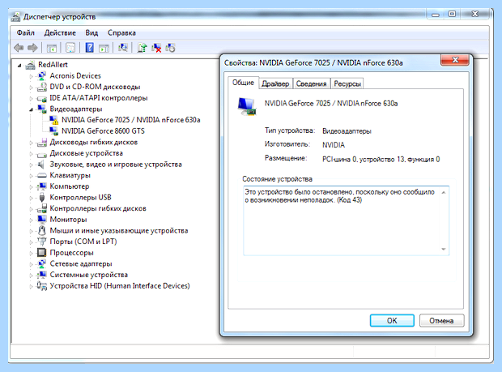Click inside the Состояние устройства text box
502x372 pixels.
tap(346, 220)
